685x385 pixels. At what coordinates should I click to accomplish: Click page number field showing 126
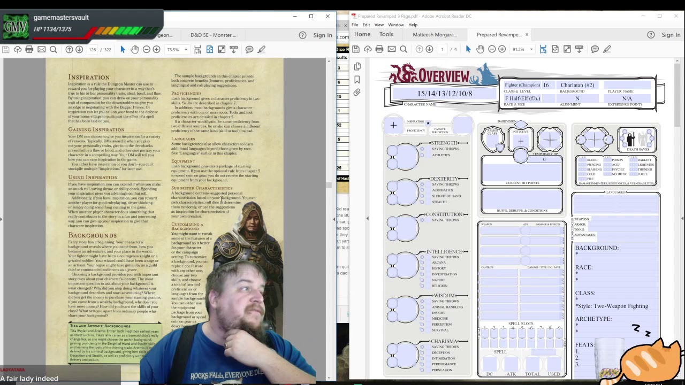pos(93,49)
